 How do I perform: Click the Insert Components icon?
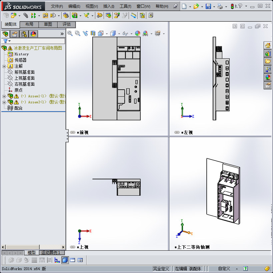click(x=14, y=15)
